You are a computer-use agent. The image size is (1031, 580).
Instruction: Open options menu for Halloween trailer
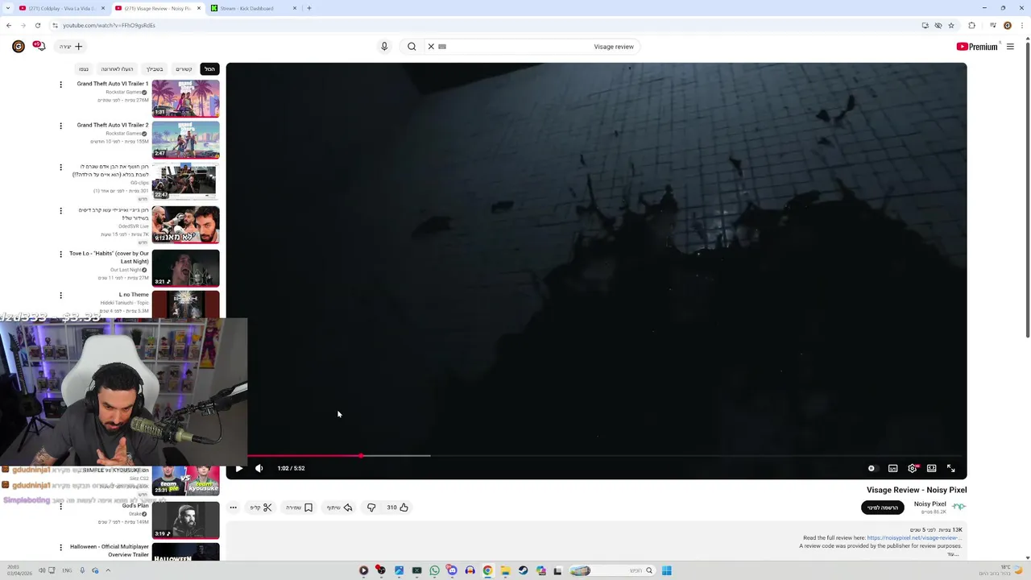(60, 548)
